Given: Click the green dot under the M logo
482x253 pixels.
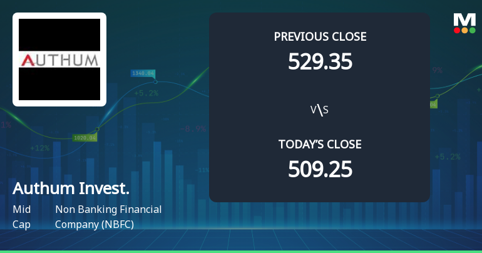Looking at the screenshot, I should [x=471, y=30].
